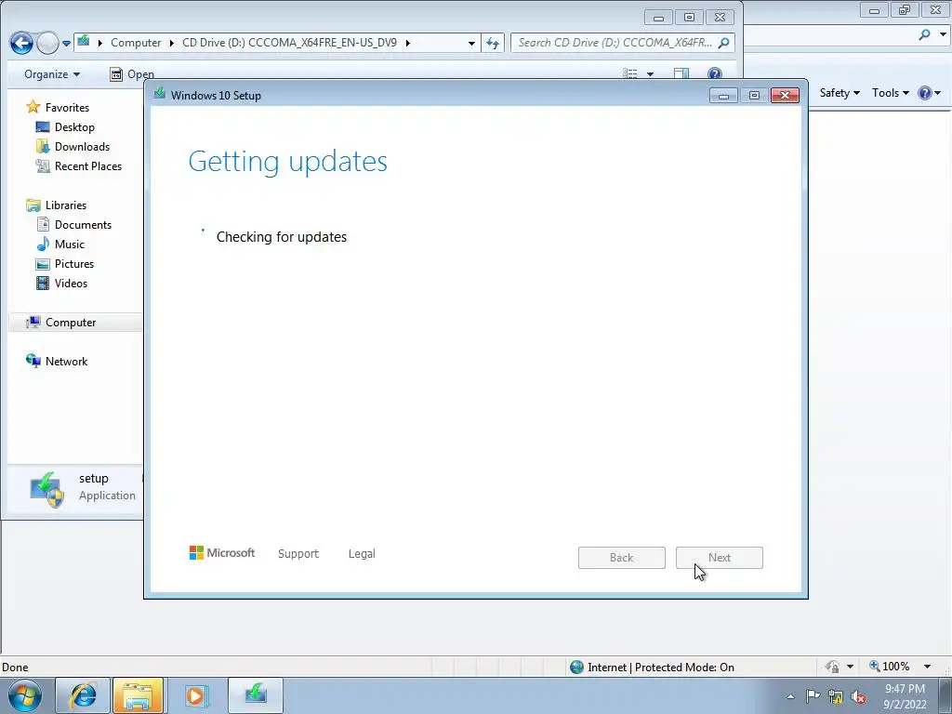The image size is (952, 714).
Task: Open Internet Explorer from the taskbar
Action: tap(83, 695)
